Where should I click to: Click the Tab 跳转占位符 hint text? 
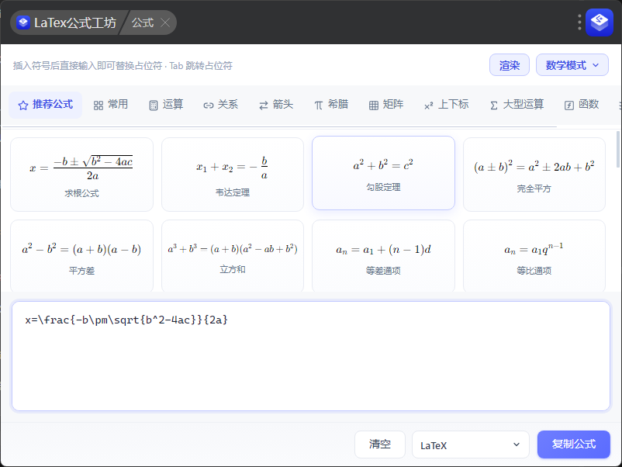tap(201, 65)
